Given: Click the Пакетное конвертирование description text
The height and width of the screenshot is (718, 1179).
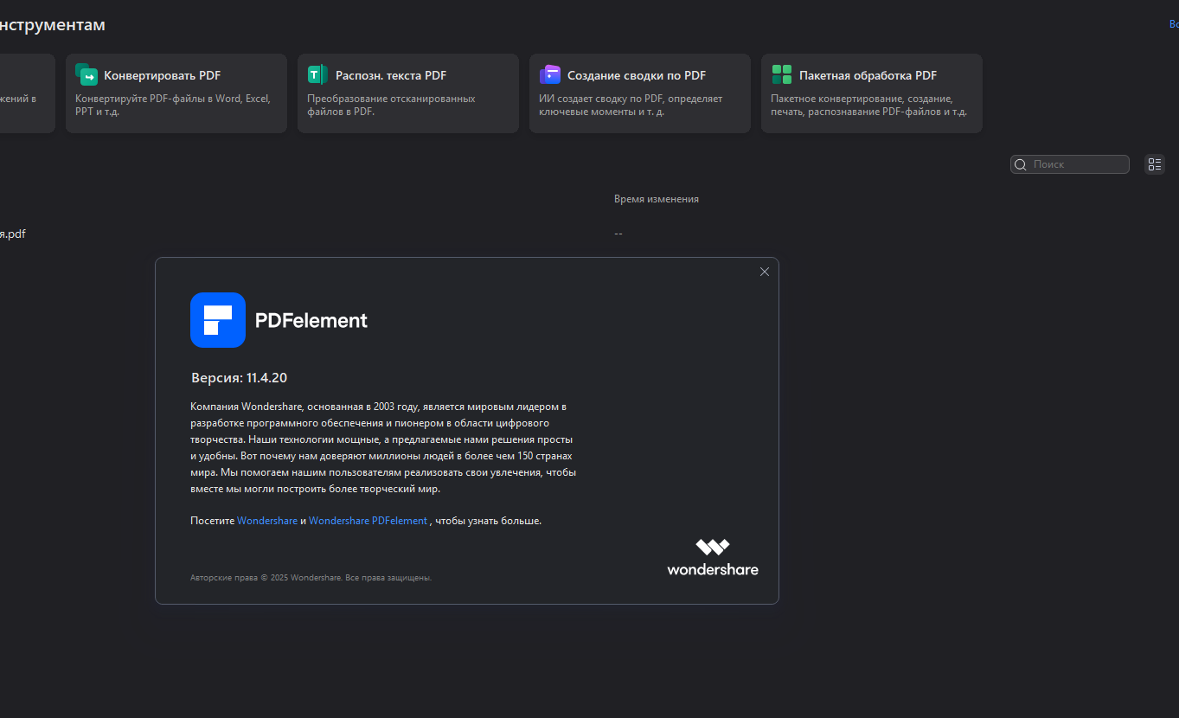Looking at the screenshot, I should [868, 105].
